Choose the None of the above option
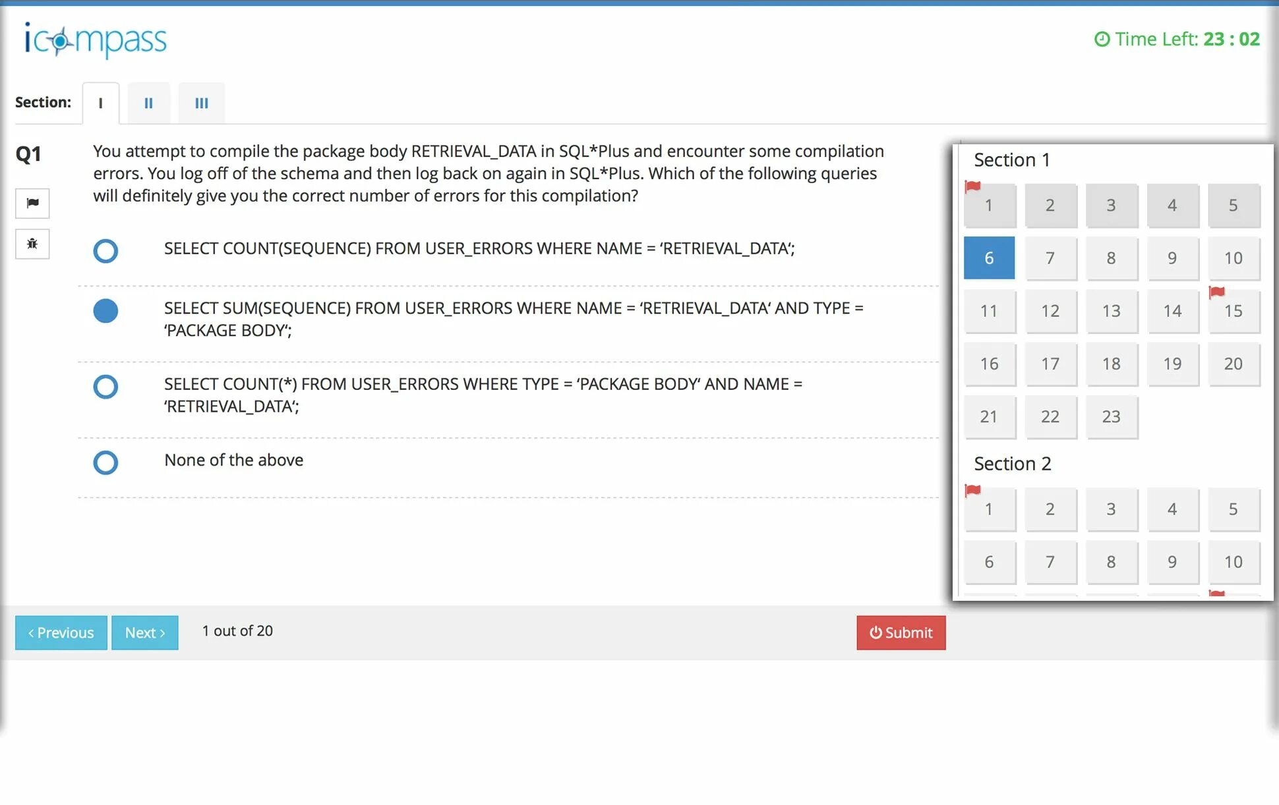 [105, 462]
